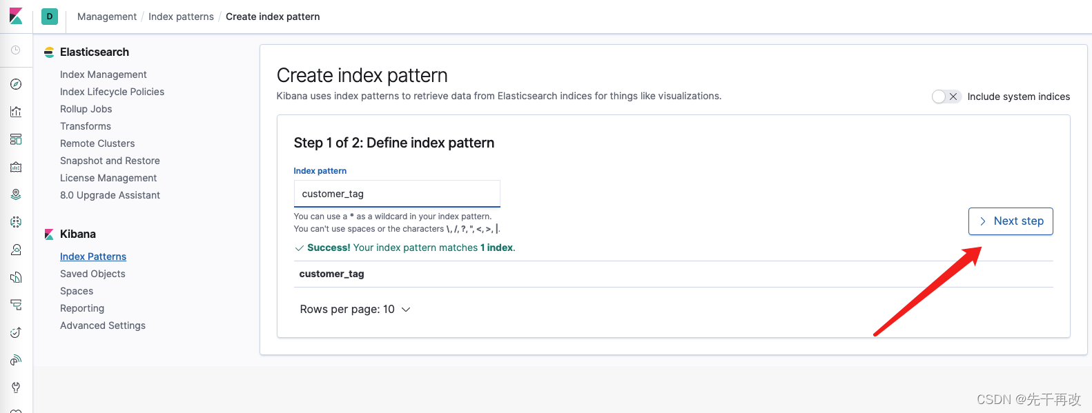Open Transforms page
The width and height of the screenshot is (1092, 413).
click(86, 126)
